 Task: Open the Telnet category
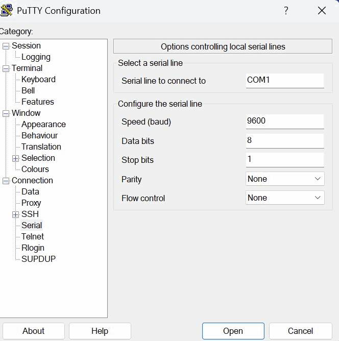[33, 237]
